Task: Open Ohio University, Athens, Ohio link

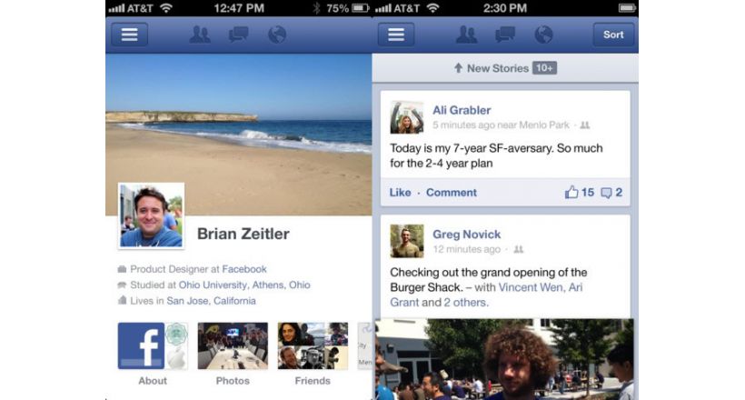Action: [244, 285]
